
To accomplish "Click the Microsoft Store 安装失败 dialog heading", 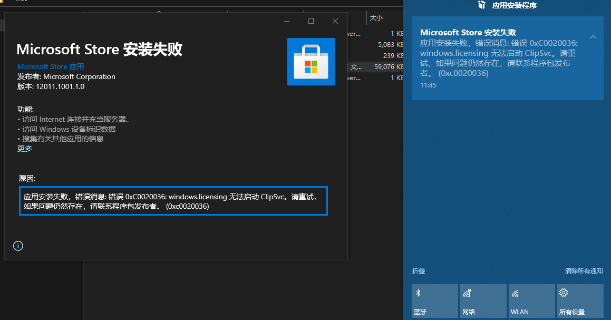I will pos(99,50).
